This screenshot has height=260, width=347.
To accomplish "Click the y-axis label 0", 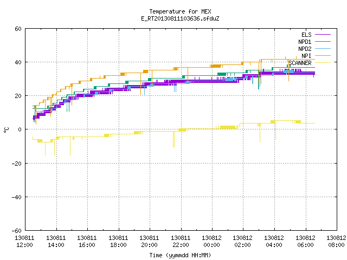I will (20, 129).
